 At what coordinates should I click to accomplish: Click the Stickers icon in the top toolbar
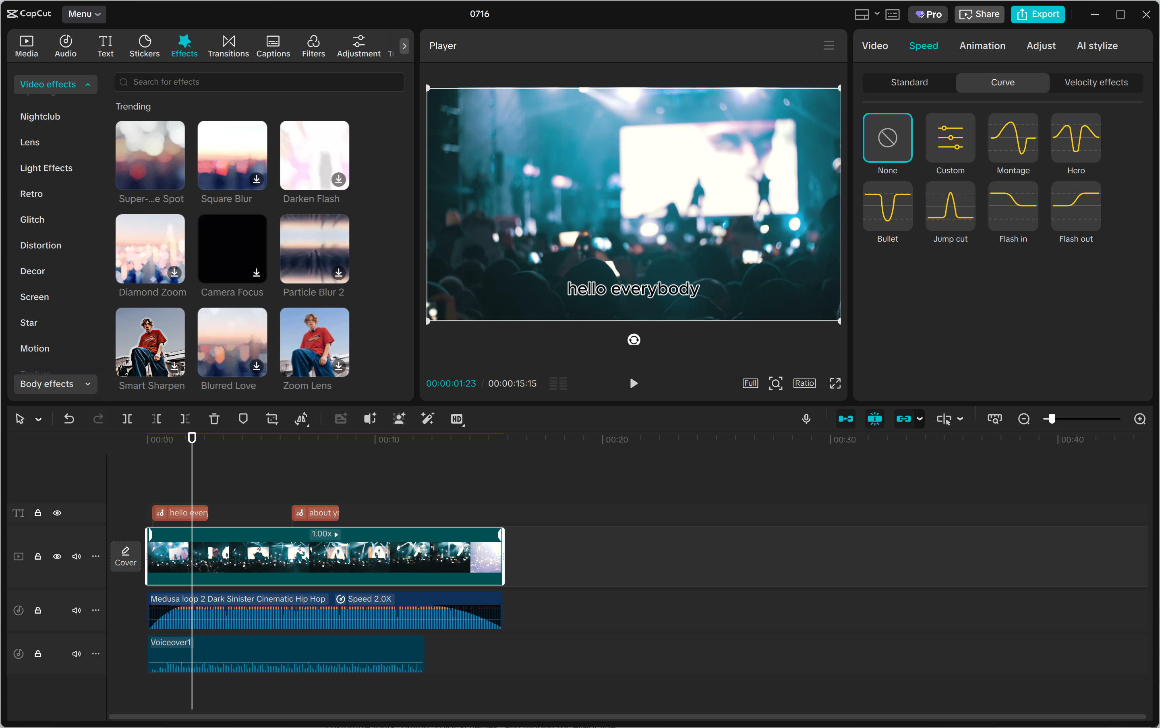coord(145,46)
